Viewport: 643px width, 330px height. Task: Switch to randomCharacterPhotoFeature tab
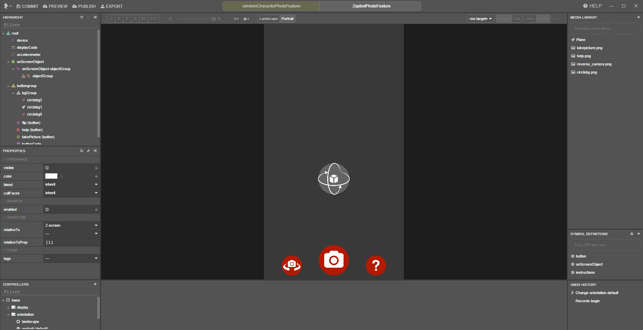271,6
